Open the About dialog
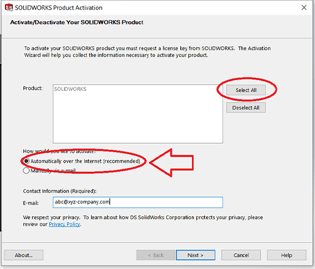This screenshot has height=269, width=315. click(x=23, y=255)
